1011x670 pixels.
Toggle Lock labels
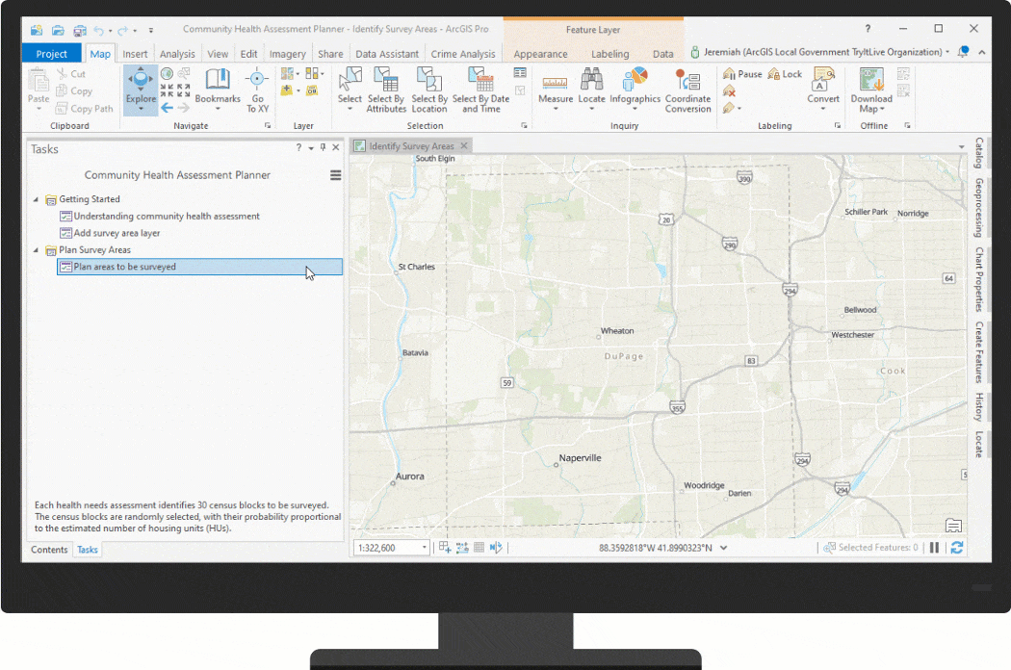point(785,74)
